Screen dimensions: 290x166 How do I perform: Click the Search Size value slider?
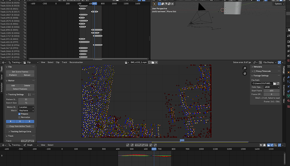pyautogui.click(x=26, y=103)
